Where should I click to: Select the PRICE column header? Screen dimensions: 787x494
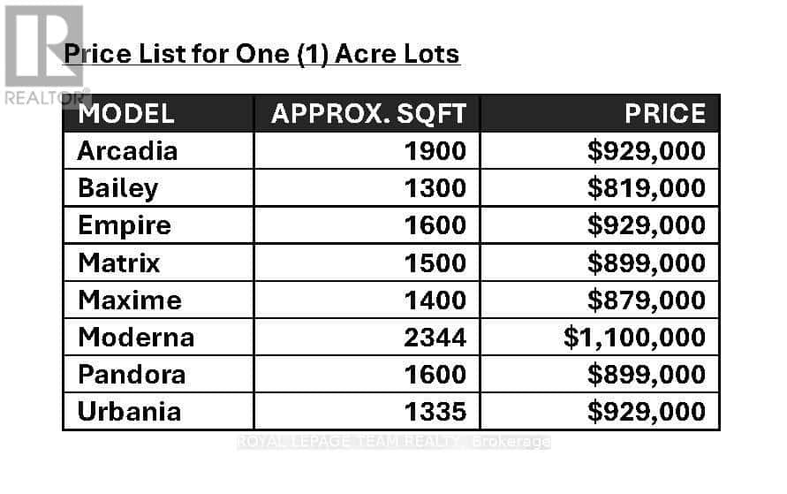coord(664,114)
